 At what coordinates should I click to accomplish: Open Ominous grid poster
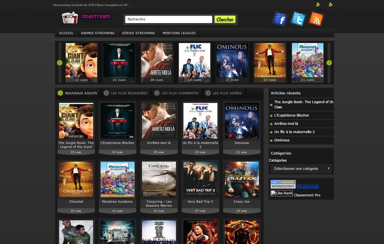point(242,121)
